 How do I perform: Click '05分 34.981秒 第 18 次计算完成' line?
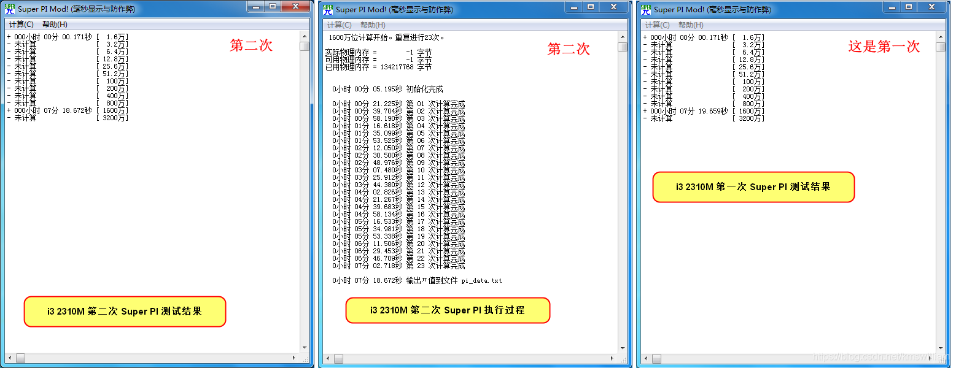tap(398, 229)
